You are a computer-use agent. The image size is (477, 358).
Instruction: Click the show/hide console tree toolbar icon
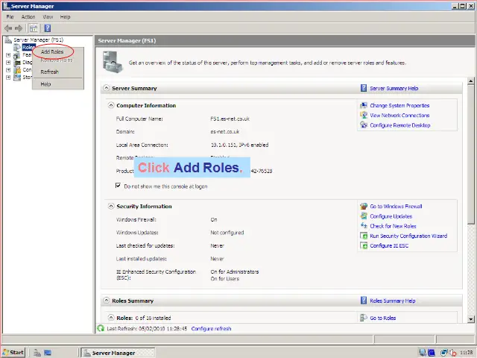[34, 28]
